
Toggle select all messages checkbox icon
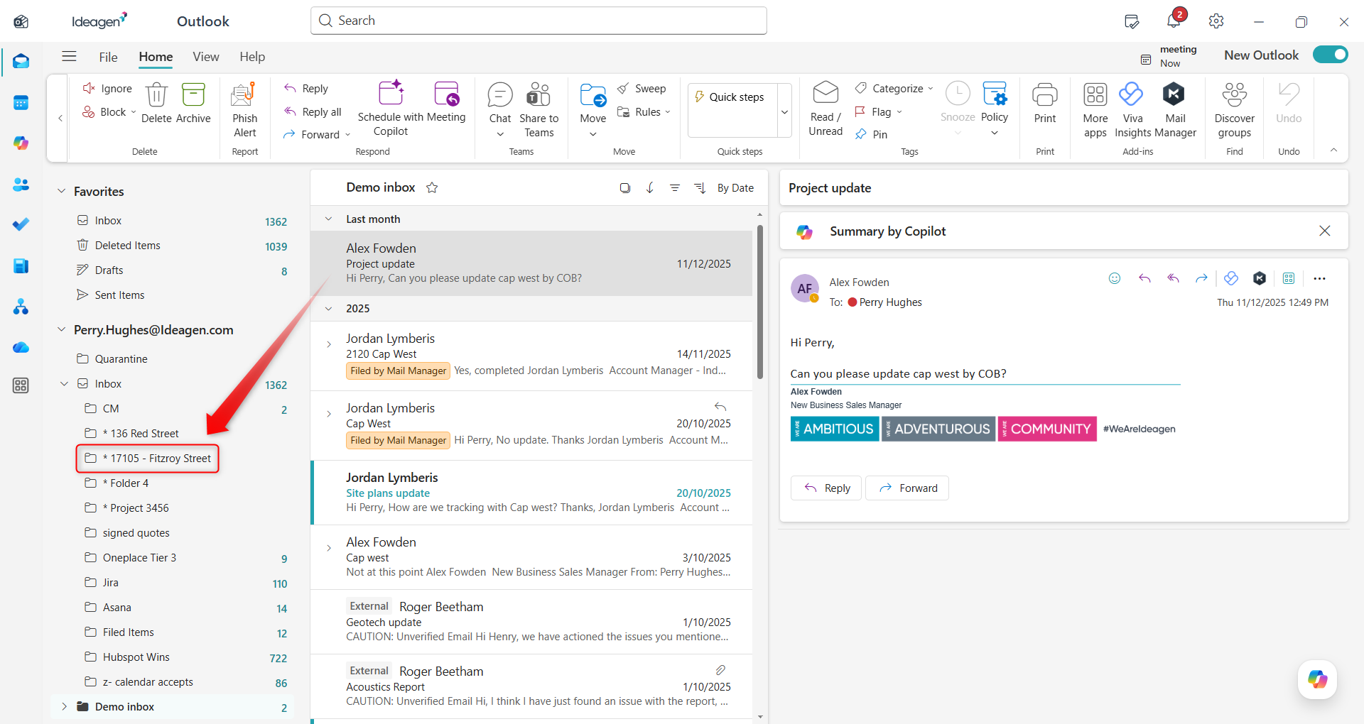click(625, 188)
